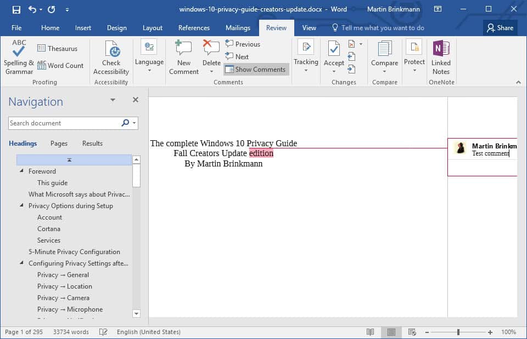527x339 pixels.
Task: Expand the Delete comment dropdown arrow
Action: tap(211, 71)
